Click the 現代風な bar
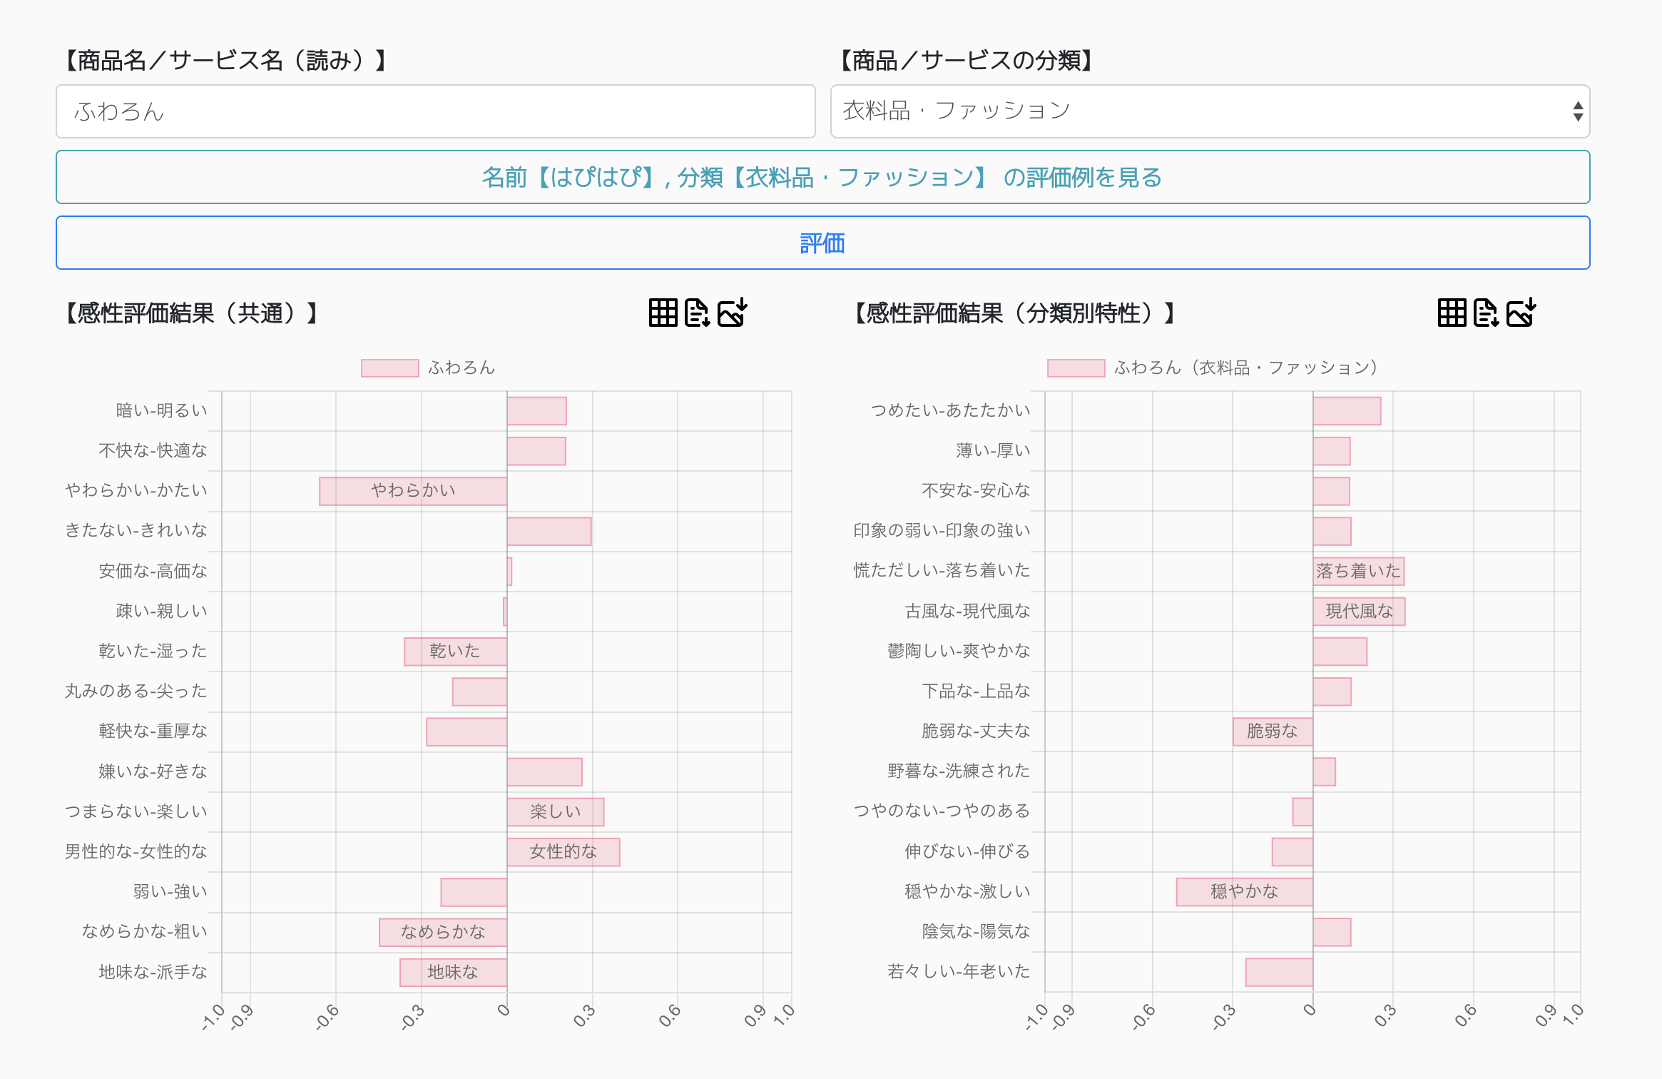This screenshot has height=1079, width=1662. pyautogui.click(x=1359, y=612)
